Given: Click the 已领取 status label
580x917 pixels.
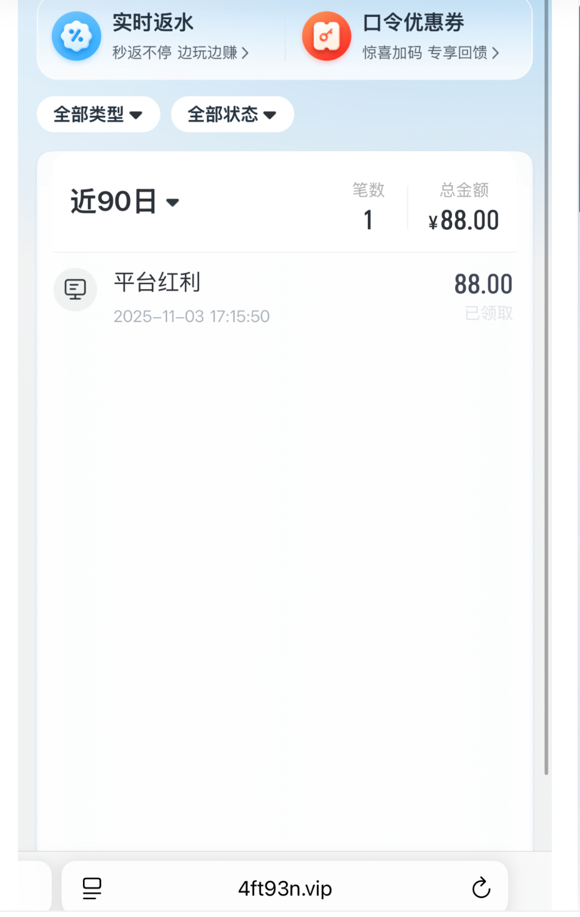Looking at the screenshot, I should 488,314.
